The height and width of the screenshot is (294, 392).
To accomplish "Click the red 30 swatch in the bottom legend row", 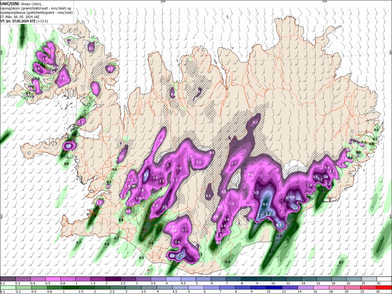I will [384, 287].
